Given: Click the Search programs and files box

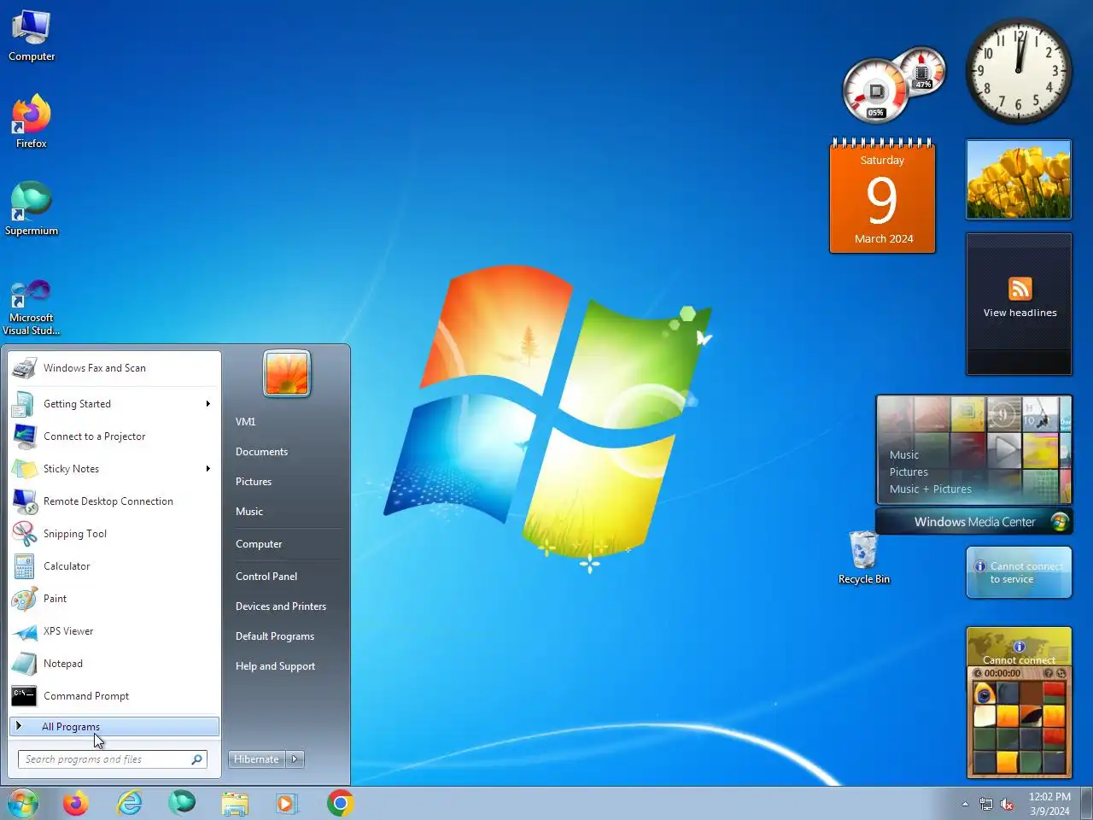Looking at the screenshot, I should [x=112, y=759].
